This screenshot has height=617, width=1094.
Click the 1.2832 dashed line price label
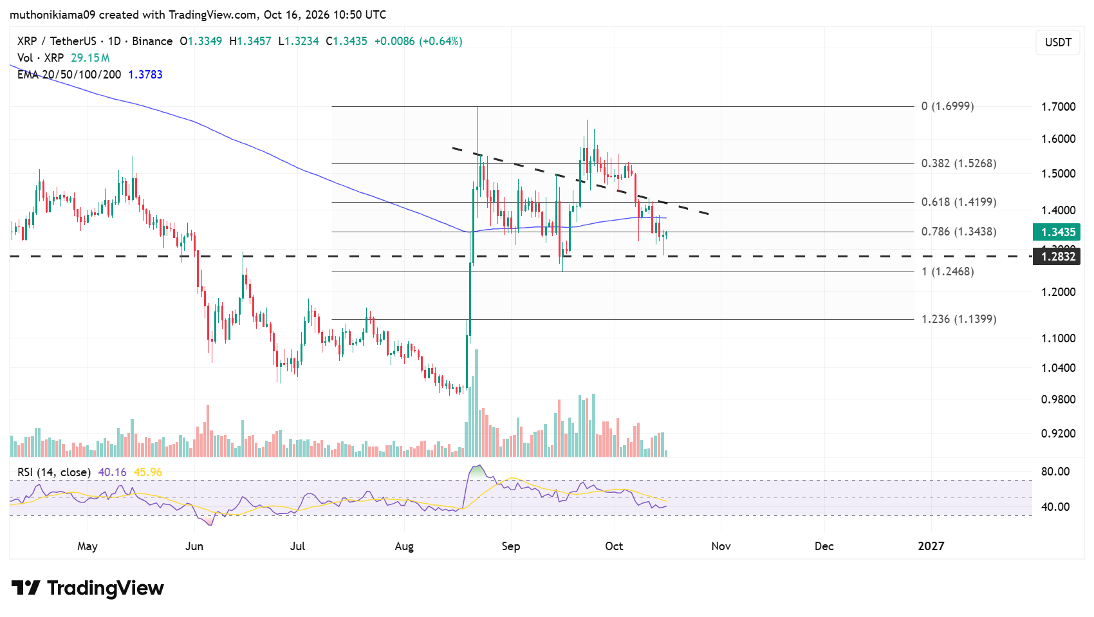tap(1057, 256)
